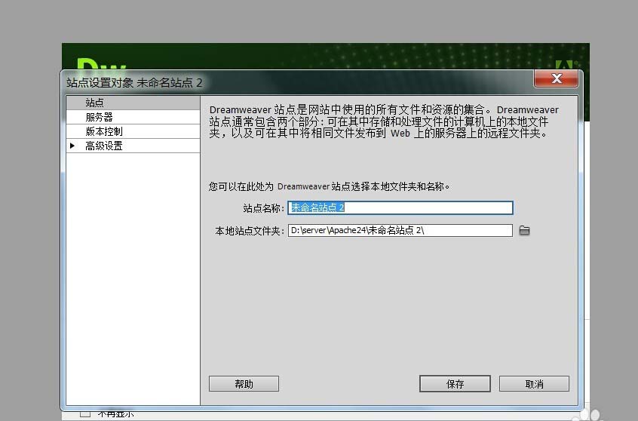Close the site setup dialog
Screen dimensions: 638x421
click(x=556, y=78)
